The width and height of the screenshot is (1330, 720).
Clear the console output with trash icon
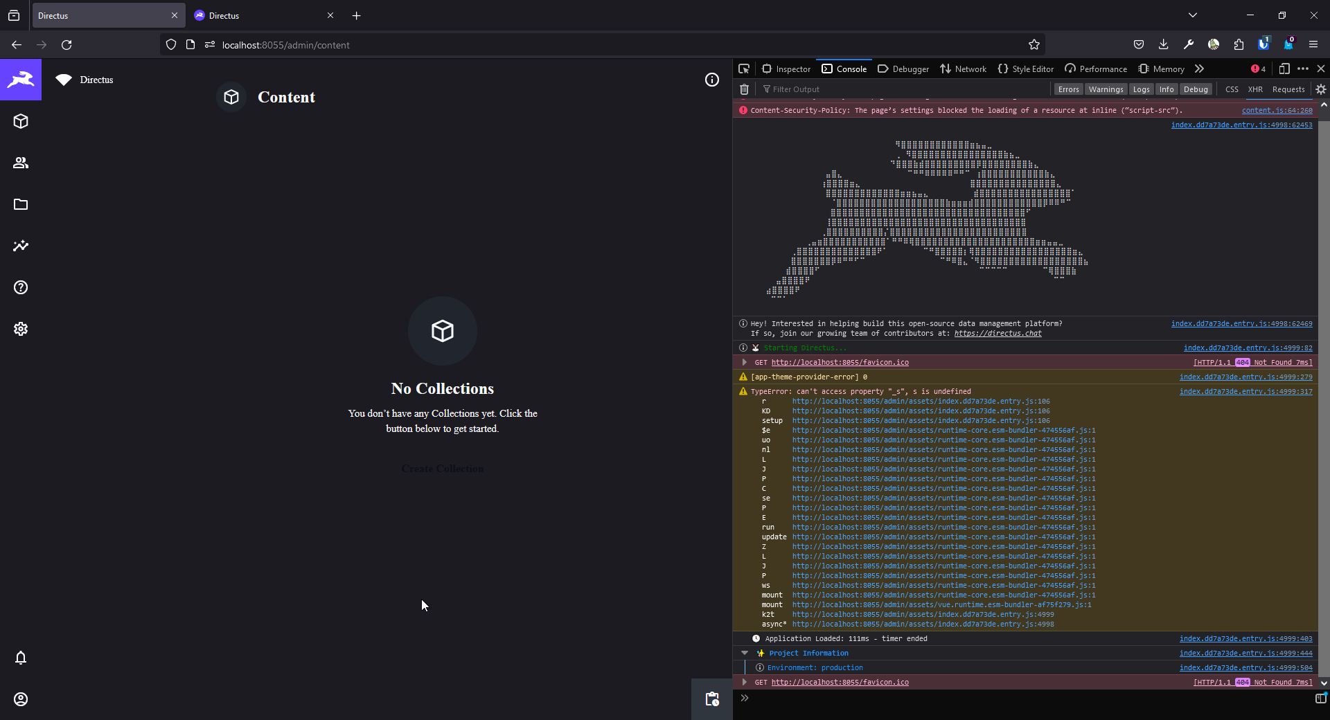click(x=744, y=89)
